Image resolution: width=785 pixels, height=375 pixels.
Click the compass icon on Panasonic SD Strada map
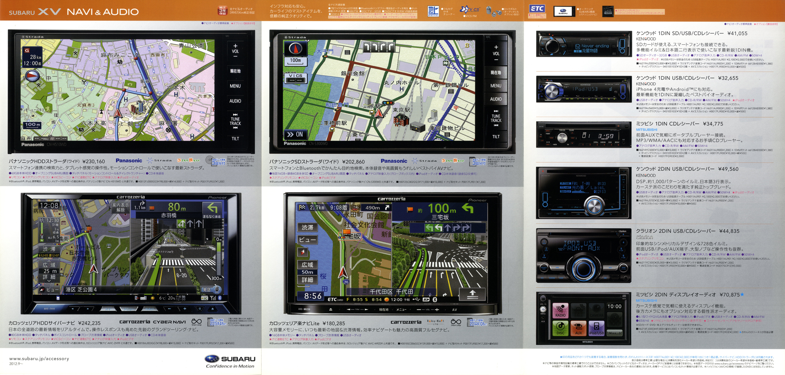[x=296, y=48]
